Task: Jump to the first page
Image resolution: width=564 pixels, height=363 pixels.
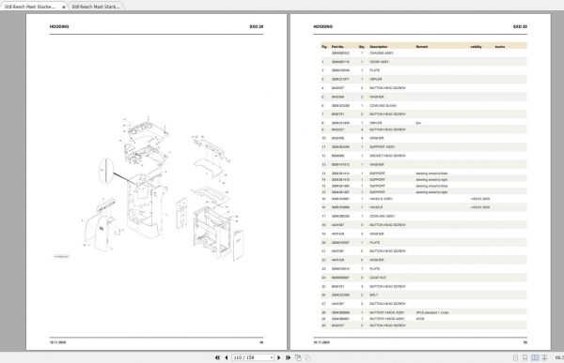Action: tap(217, 357)
